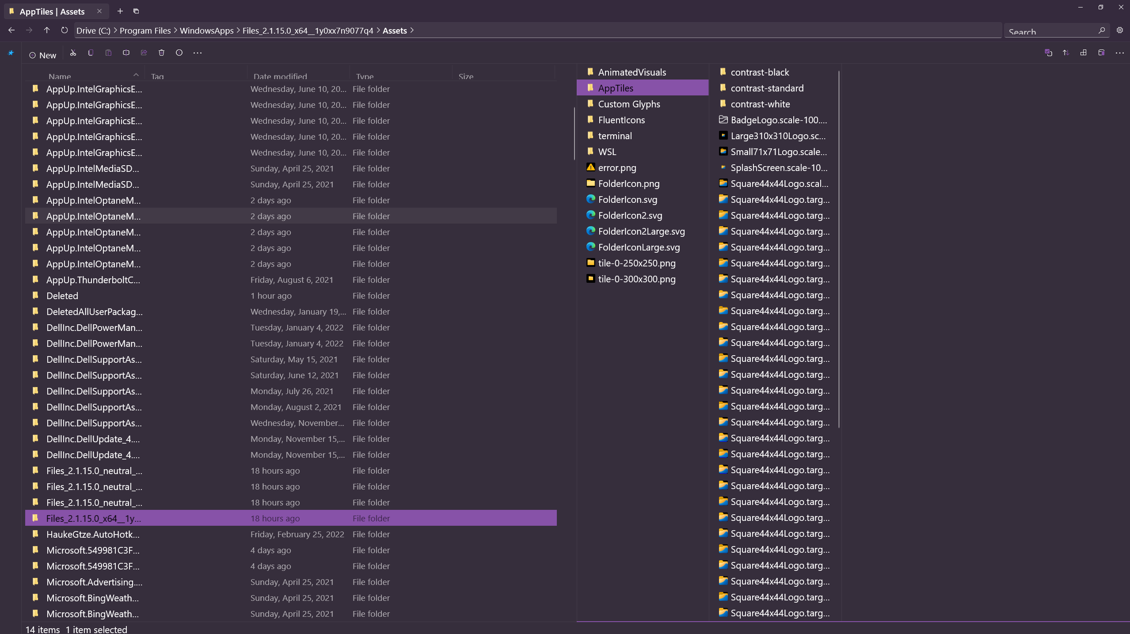
Task: Click the New button
Action: [43, 55]
